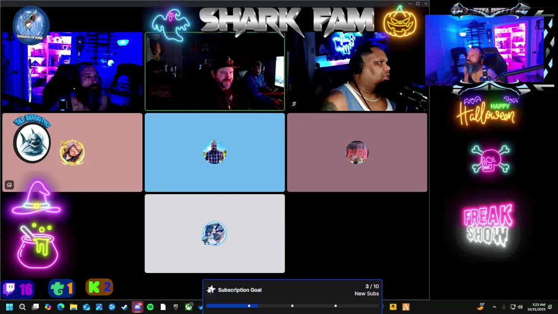Click the "3 / 10" sub count

(372, 287)
